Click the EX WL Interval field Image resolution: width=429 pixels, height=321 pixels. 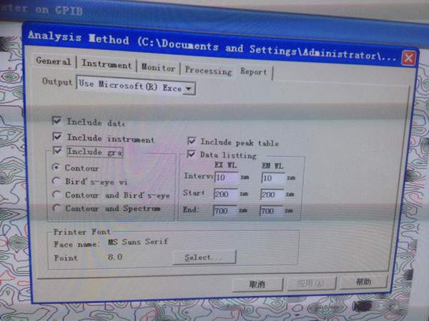[x=227, y=178]
